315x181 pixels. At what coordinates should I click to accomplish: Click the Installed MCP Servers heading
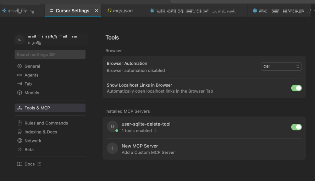128,111
